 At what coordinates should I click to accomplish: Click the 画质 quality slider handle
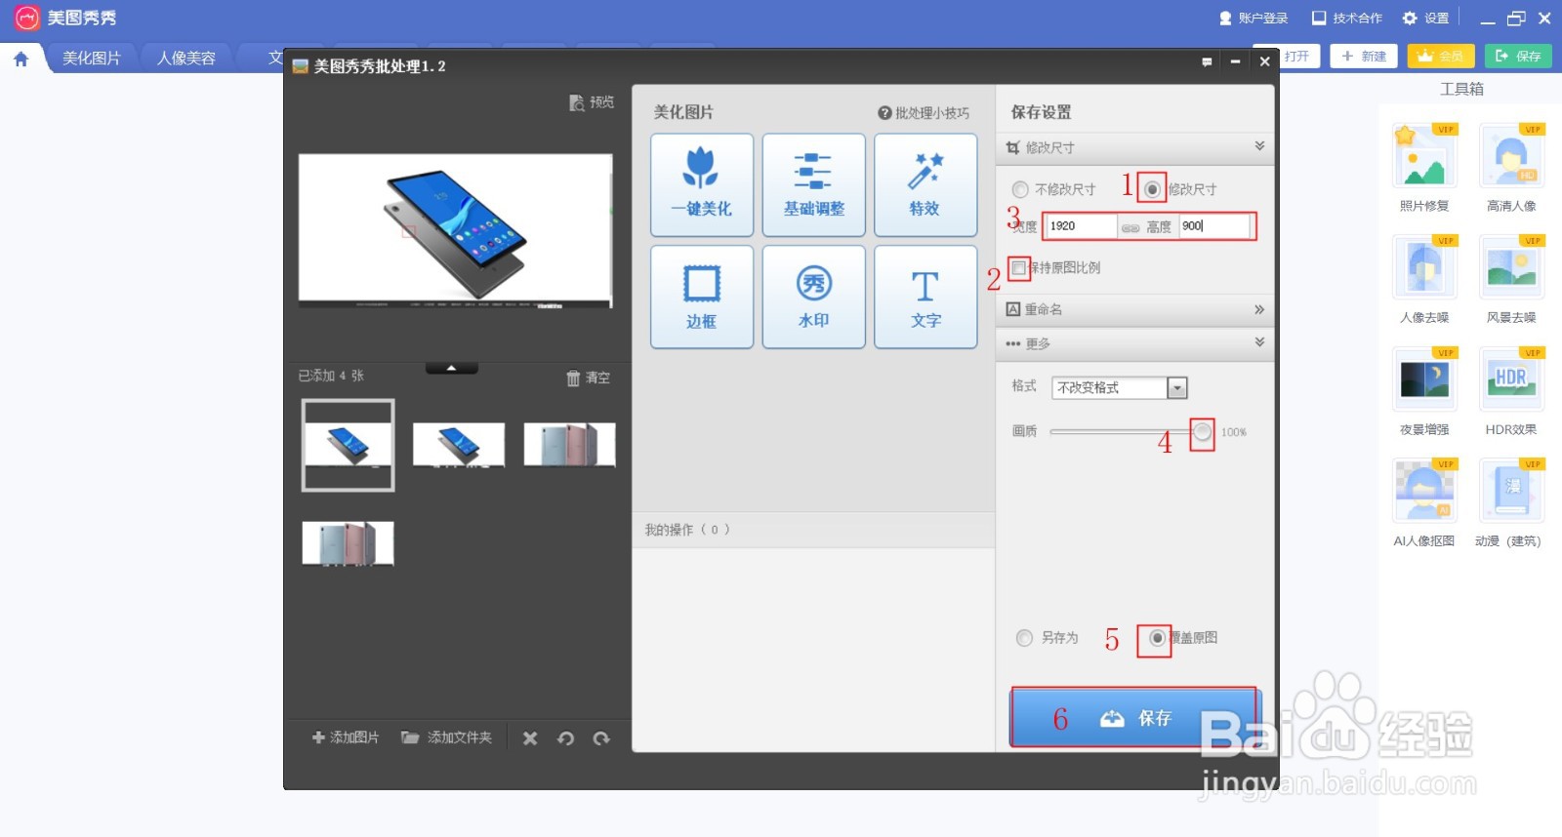pos(1203,431)
